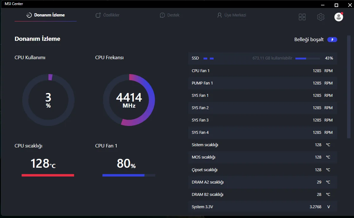Select the SYS Fan 2 row
This screenshot has height=218, width=354.
262,108
